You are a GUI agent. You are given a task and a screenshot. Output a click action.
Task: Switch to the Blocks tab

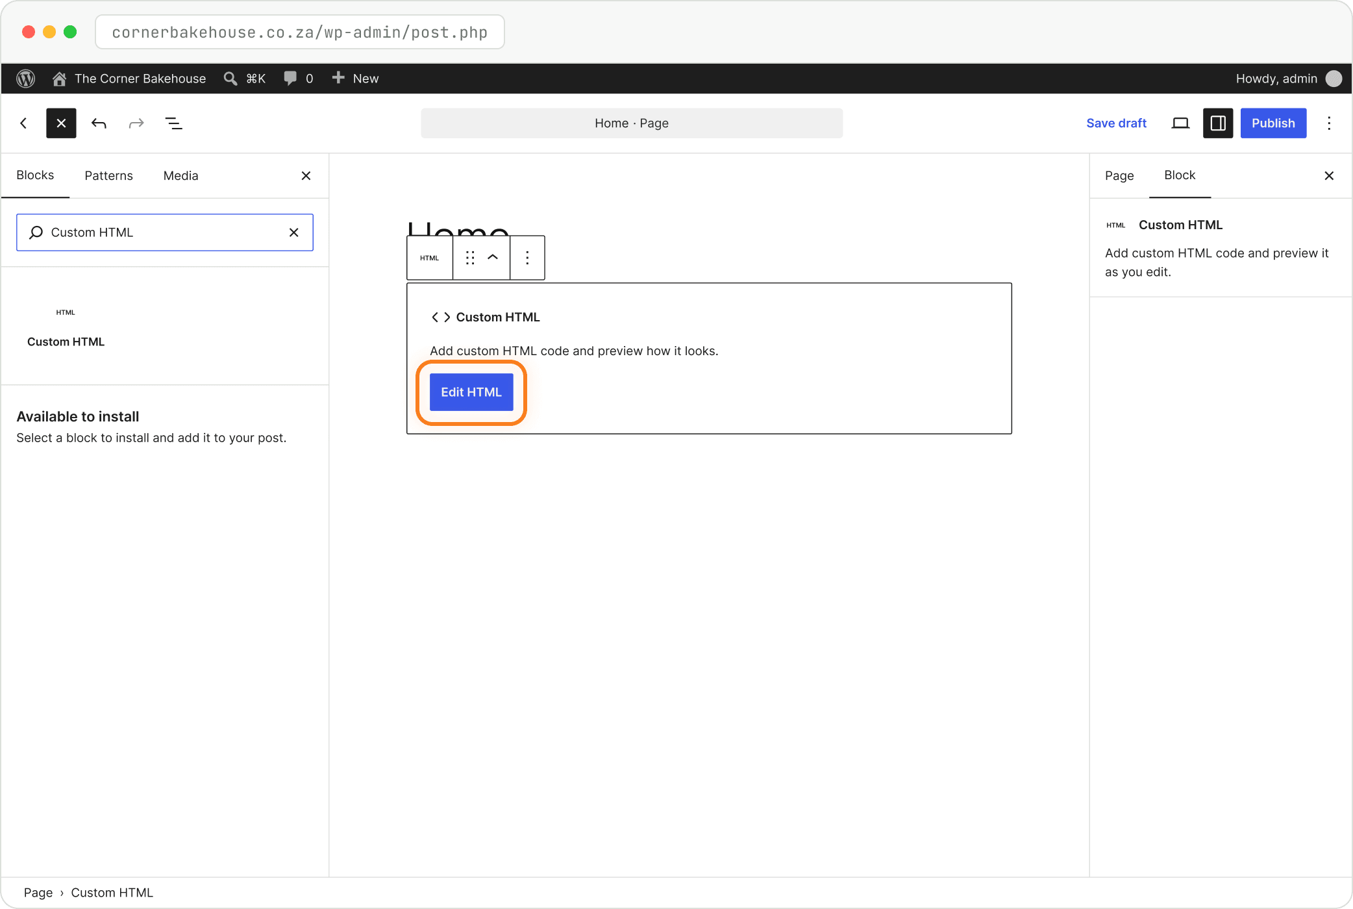[35, 175]
